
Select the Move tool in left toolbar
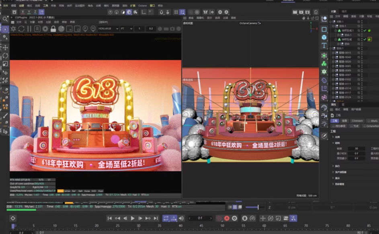pos(5,47)
